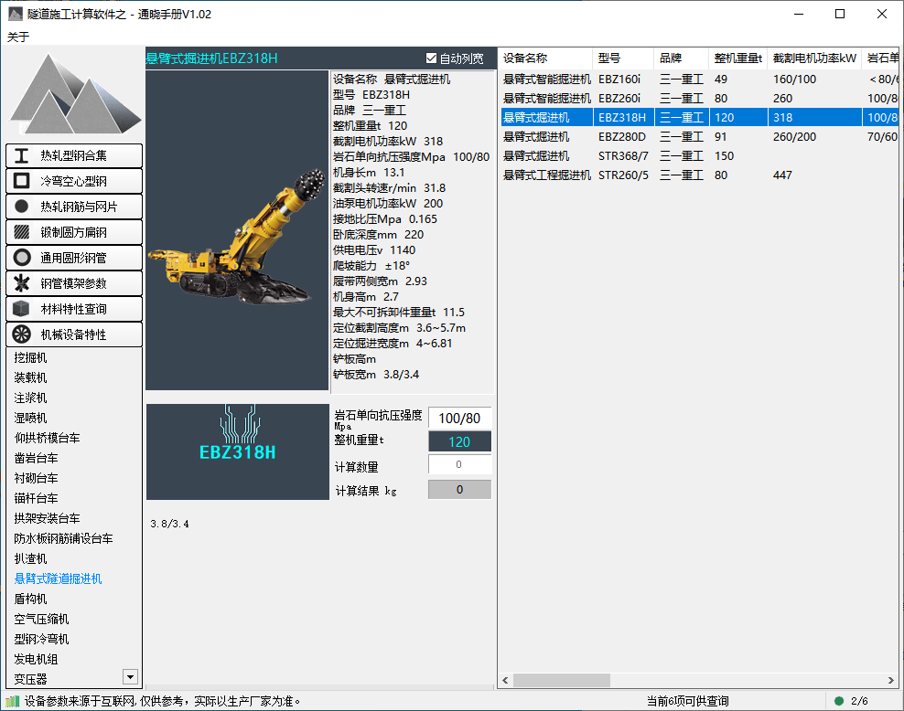
Task: Select 盾构机 in the equipment list
Action: point(30,600)
